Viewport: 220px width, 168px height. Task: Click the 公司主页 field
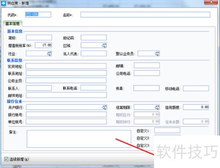point(66,80)
